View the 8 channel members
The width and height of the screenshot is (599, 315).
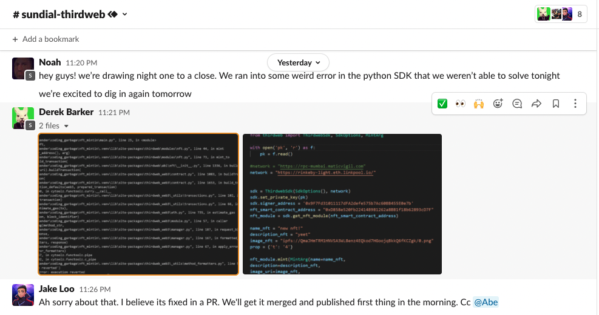[561, 15]
